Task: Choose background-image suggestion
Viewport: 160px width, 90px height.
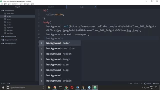Action: click(60, 59)
